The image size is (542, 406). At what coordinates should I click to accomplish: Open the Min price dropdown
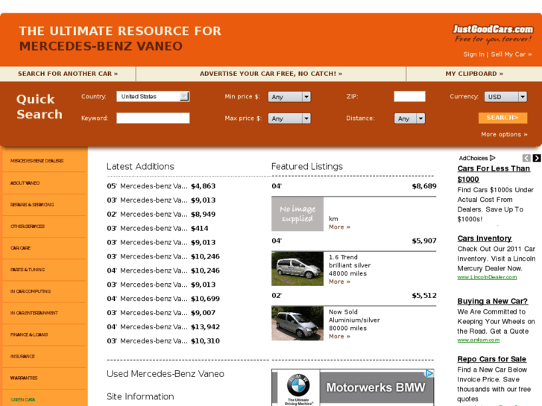(x=289, y=97)
